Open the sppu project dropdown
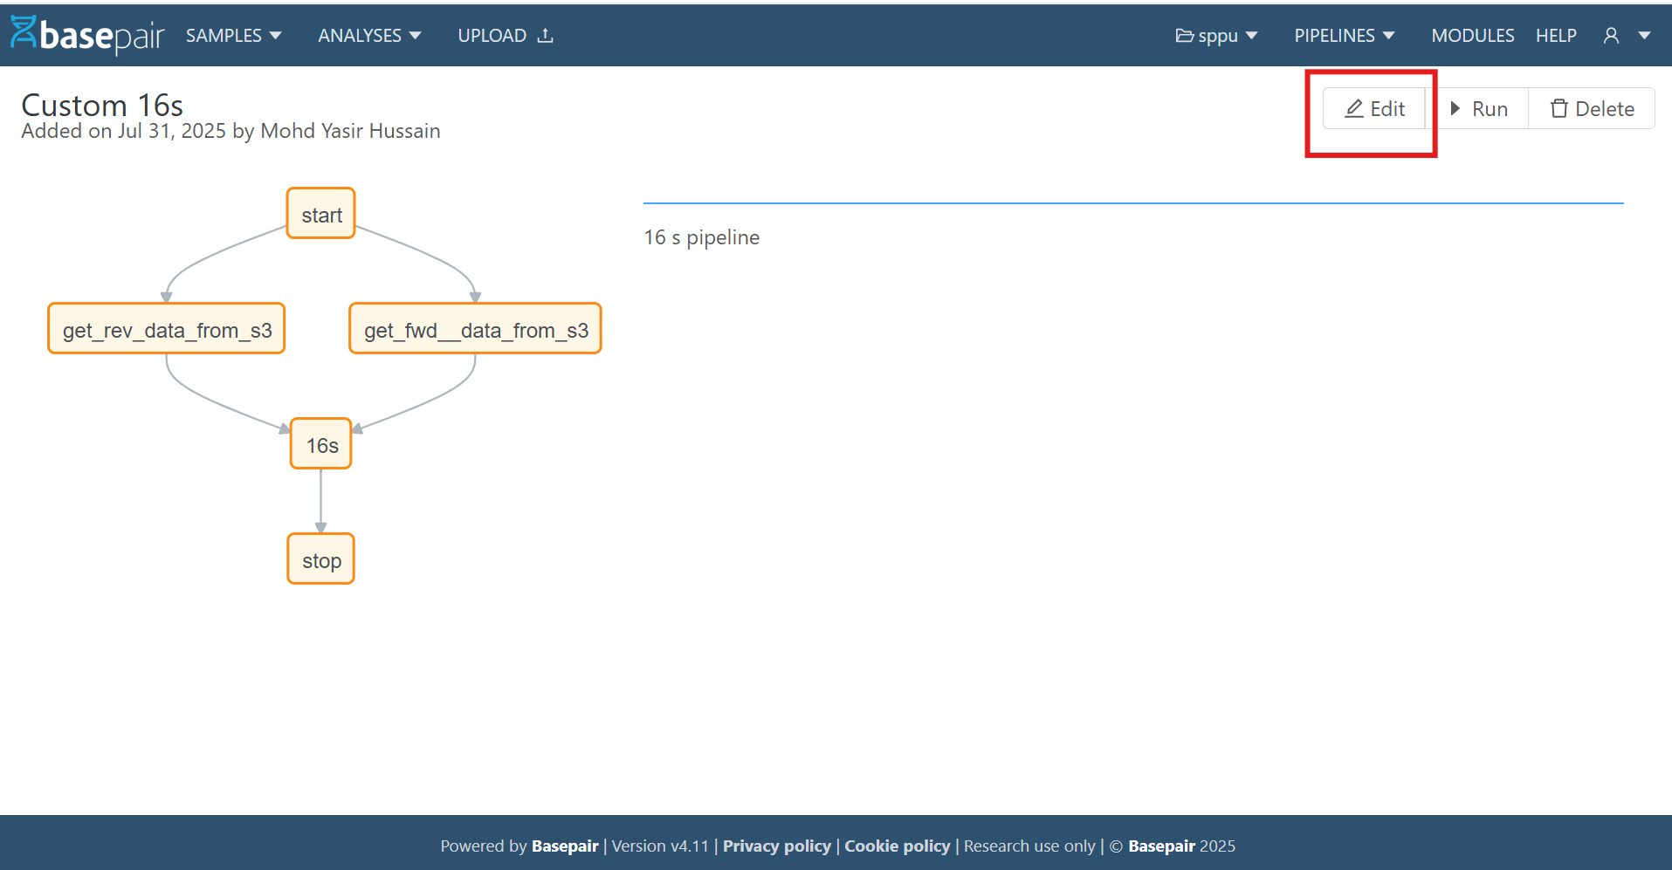This screenshot has height=870, width=1672. click(1217, 35)
